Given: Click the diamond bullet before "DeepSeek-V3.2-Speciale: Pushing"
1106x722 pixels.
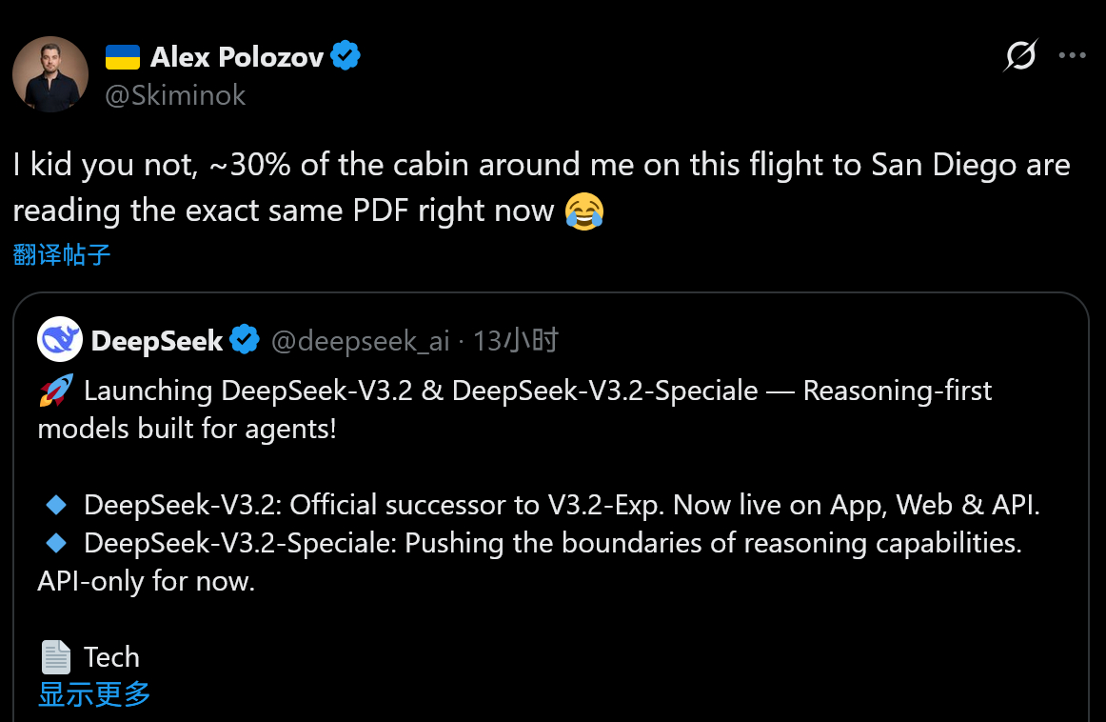Looking at the screenshot, I should tap(55, 543).
